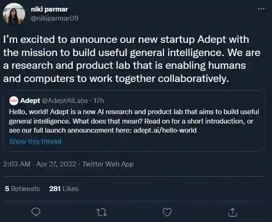272x222 pixels.
Task: Click niki parmar's profile photo
Action: (x=14, y=14)
